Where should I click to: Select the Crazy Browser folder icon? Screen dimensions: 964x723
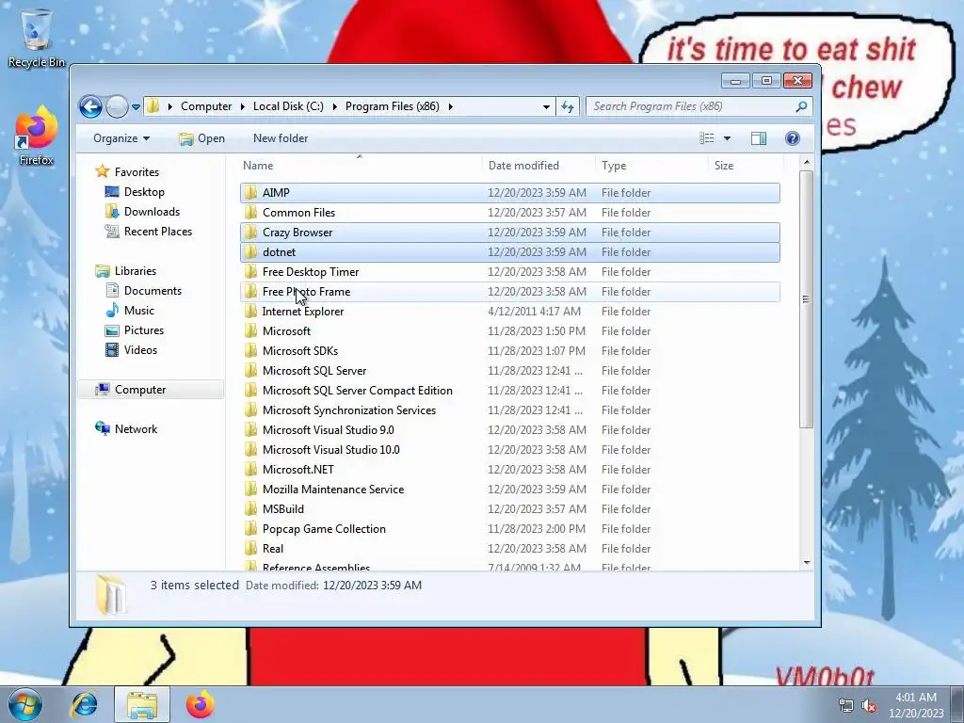(250, 233)
